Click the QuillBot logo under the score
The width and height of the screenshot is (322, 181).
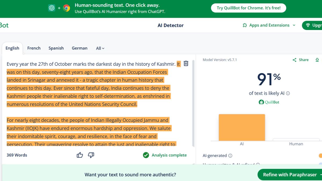[x=269, y=102]
